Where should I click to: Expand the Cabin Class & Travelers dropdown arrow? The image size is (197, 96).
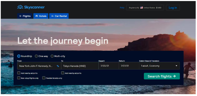coord(176,66)
